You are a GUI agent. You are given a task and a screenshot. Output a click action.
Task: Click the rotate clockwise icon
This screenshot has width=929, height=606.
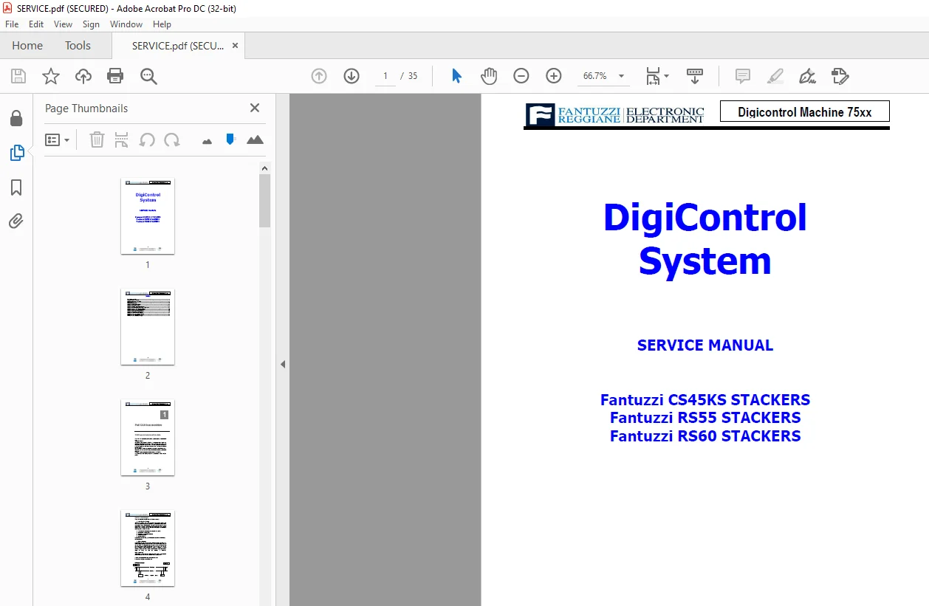coord(172,140)
